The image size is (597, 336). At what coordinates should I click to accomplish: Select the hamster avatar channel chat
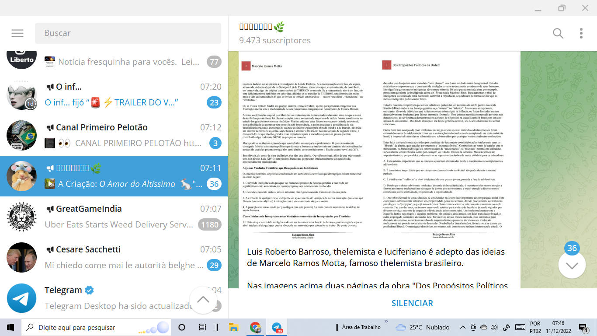tap(114, 176)
